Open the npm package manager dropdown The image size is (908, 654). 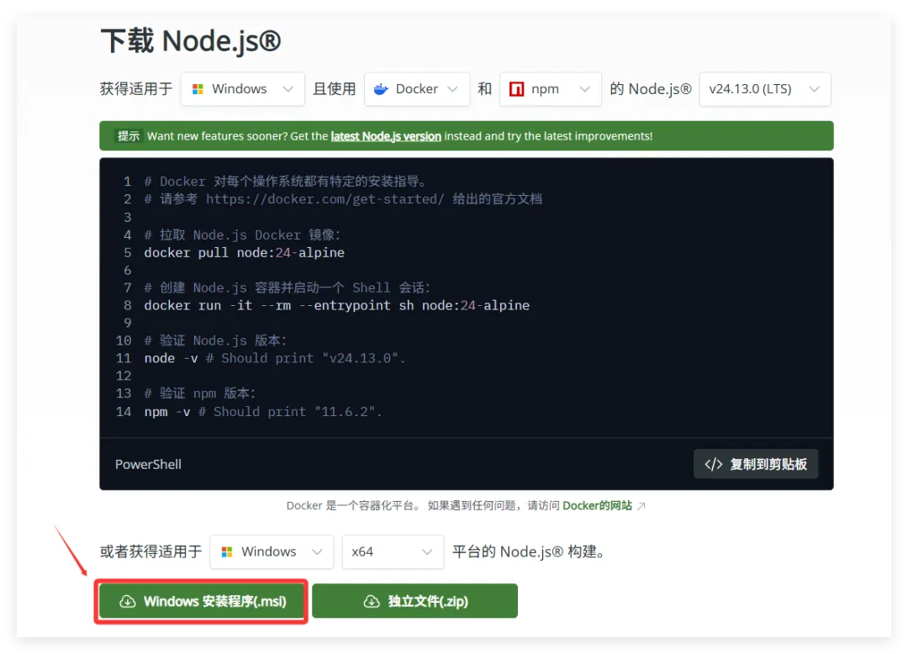pyautogui.click(x=550, y=89)
